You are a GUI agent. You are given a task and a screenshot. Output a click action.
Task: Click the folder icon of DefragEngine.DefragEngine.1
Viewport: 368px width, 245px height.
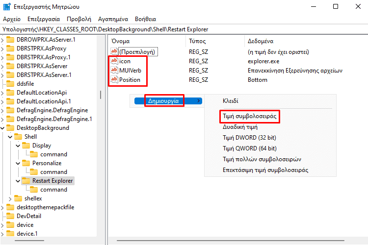click(10, 119)
